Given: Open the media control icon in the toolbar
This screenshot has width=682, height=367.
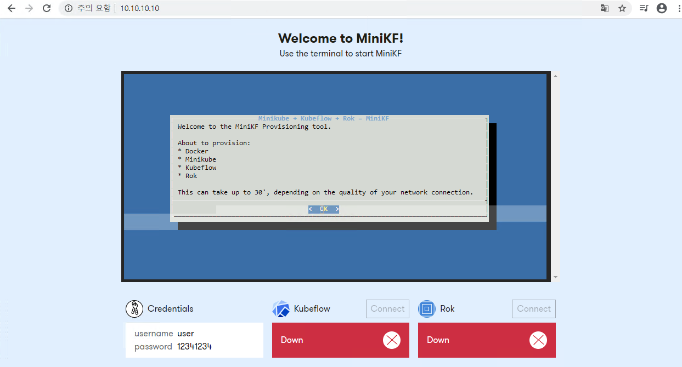Looking at the screenshot, I should [644, 8].
